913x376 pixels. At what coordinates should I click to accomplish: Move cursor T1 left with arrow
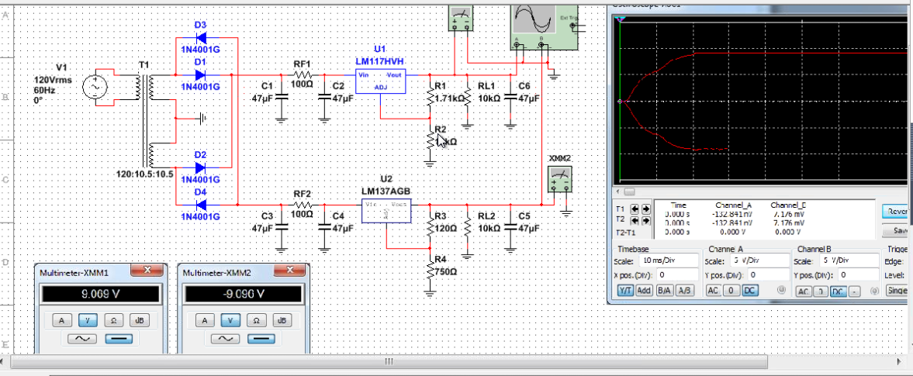pos(636,209)
